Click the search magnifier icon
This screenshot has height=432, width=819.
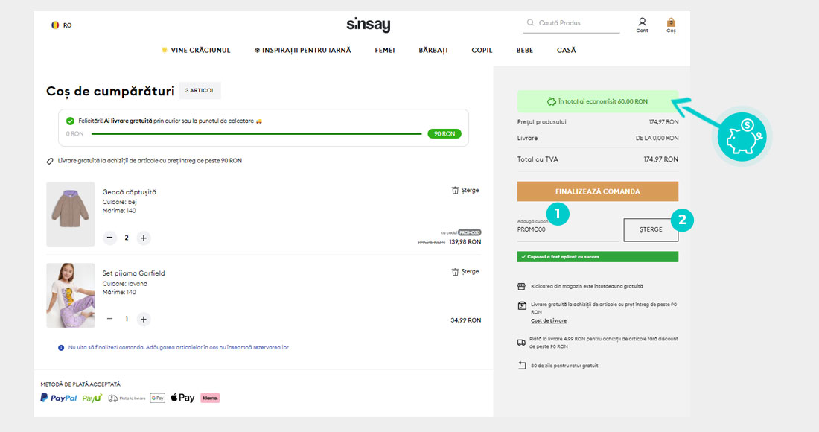530,23
